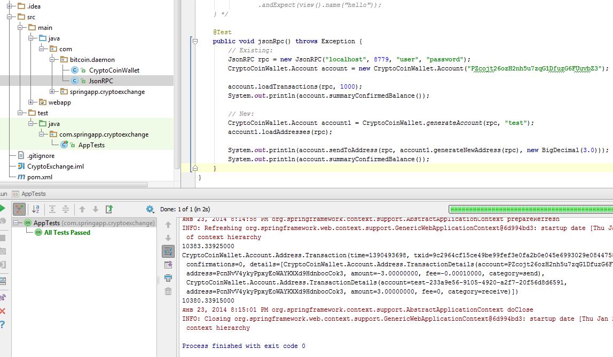Click generateAccount method call in code
The width and height of the screenshot is (613, 357).
pos(454,123)
